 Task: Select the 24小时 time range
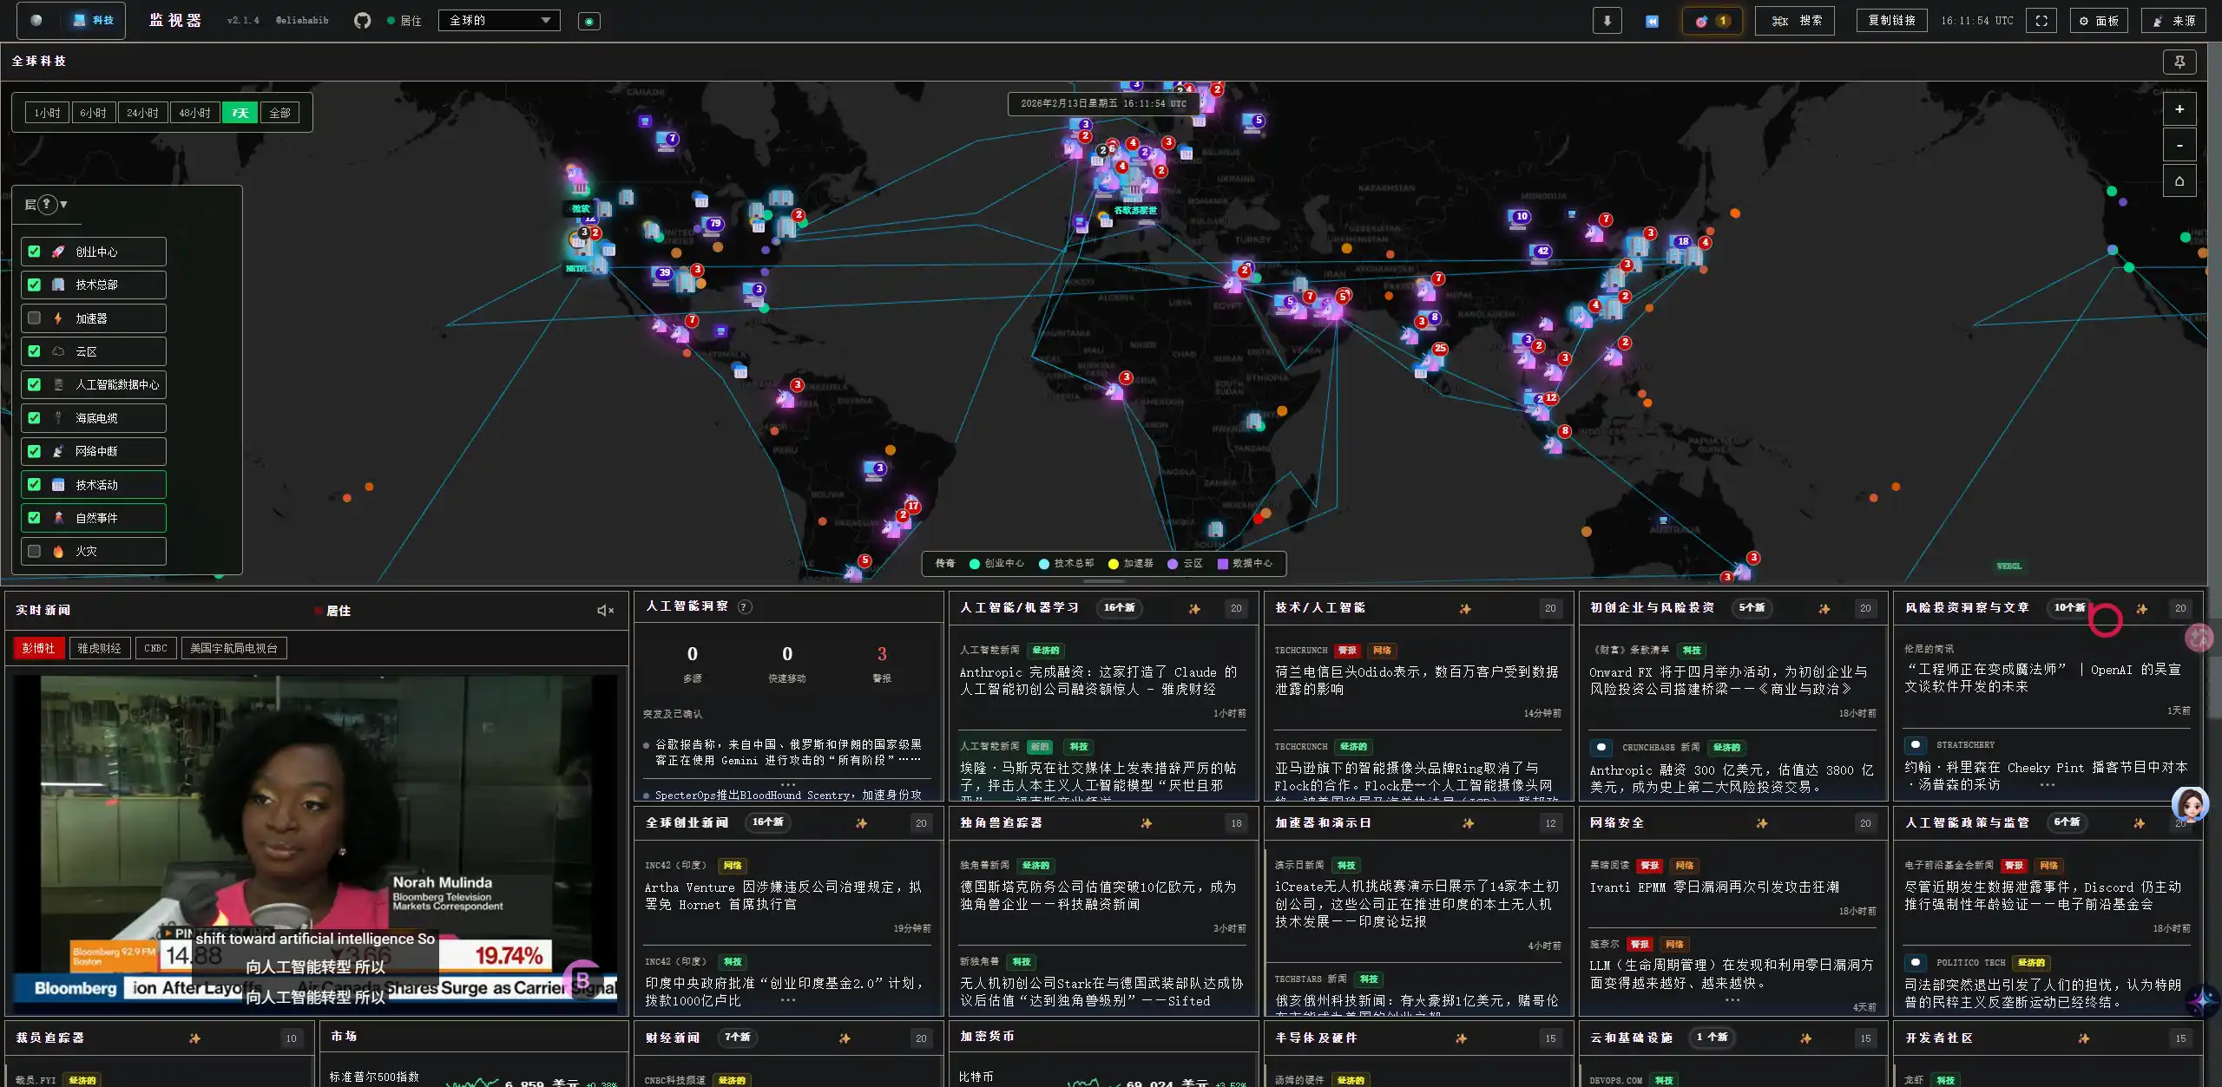click(x=142, y=113)
